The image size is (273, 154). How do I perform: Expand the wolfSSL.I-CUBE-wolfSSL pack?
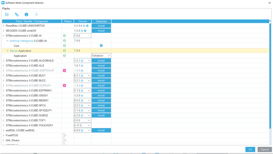coord(3,130)
